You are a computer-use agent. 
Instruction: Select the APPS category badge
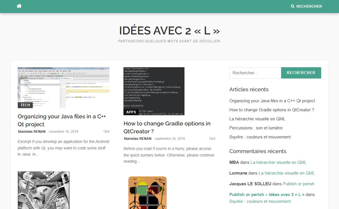coord(131,112)
